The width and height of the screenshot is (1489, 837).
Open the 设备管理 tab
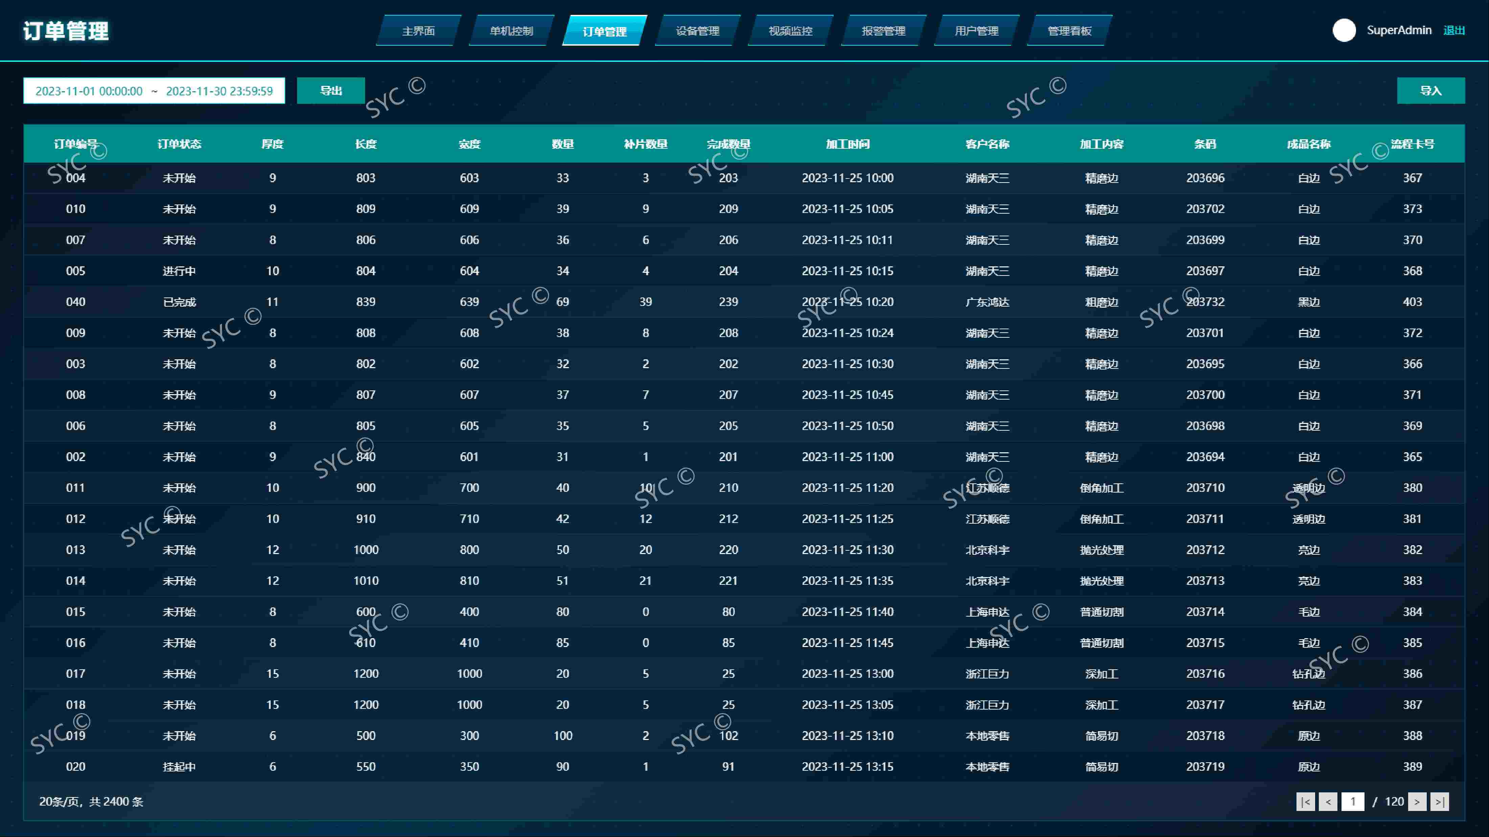click(698, 31)
